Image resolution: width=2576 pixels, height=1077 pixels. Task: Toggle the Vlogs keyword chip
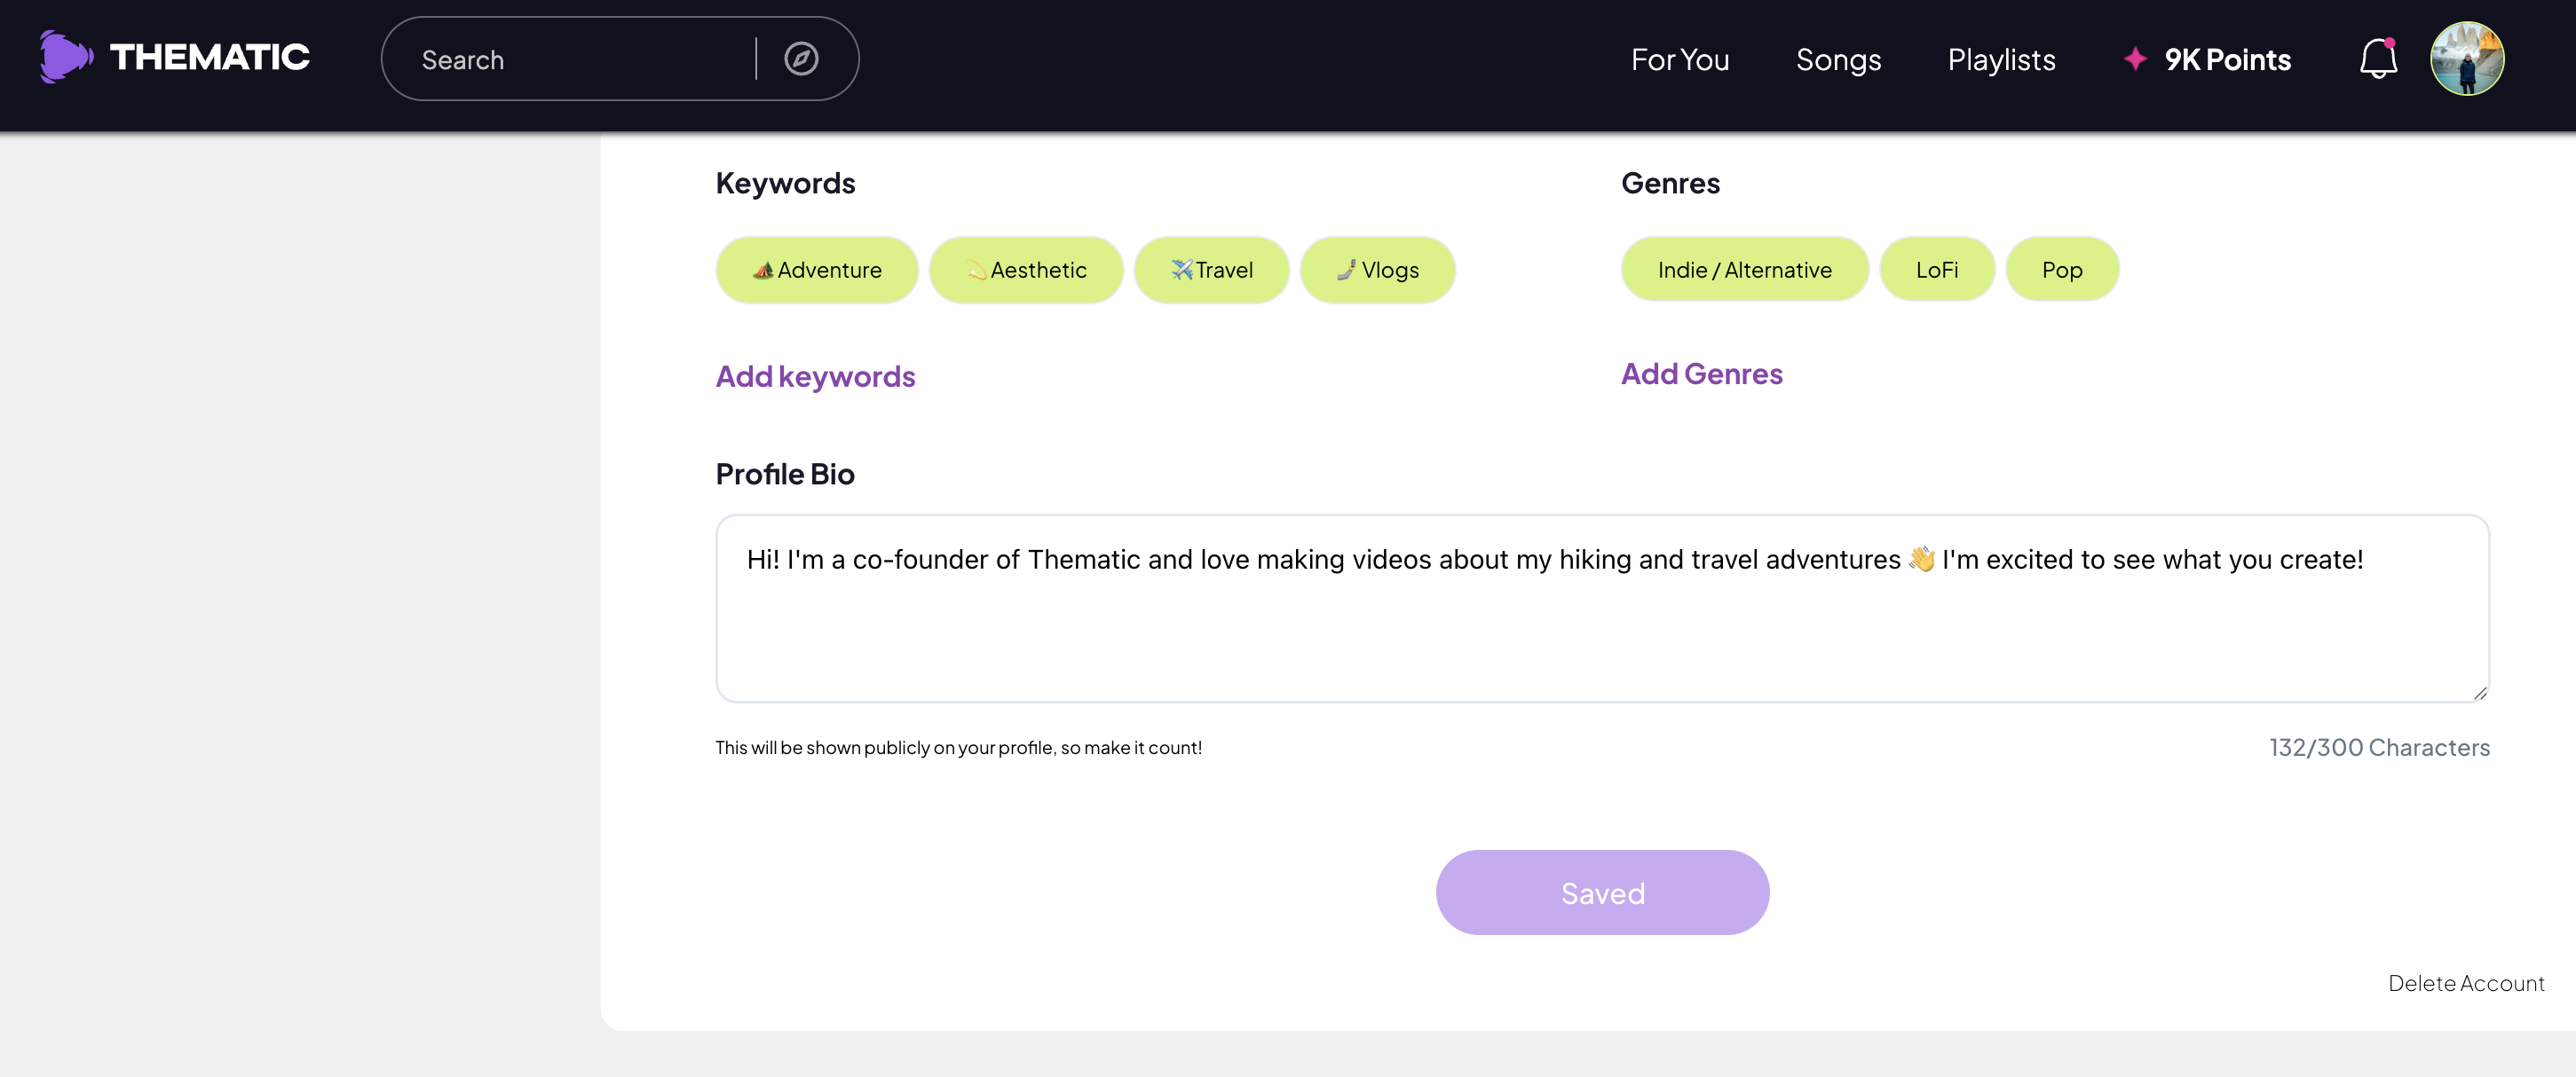[x=1377, y=270]
